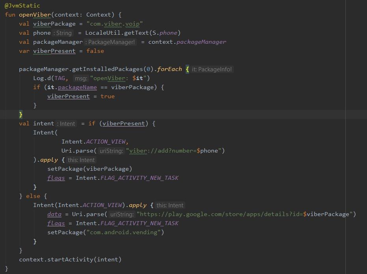This screenshot has width=367, height=274.
Task: Click the play.google.com URL string
Action: pos(244,214)
